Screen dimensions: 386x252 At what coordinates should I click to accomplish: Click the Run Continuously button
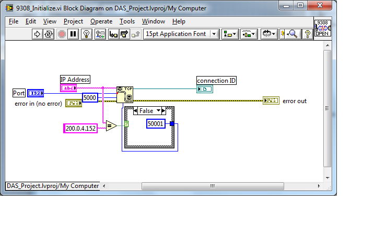coord(49,34)
